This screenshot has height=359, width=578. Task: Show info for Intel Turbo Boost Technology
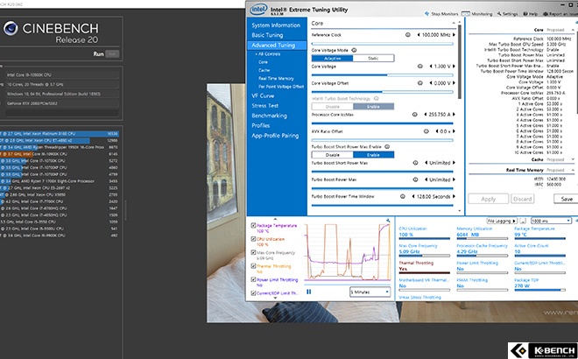[x=376, y=98]
